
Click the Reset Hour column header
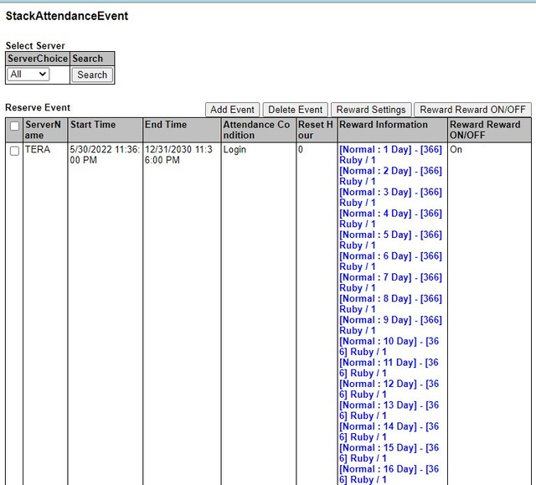point(317,130)
